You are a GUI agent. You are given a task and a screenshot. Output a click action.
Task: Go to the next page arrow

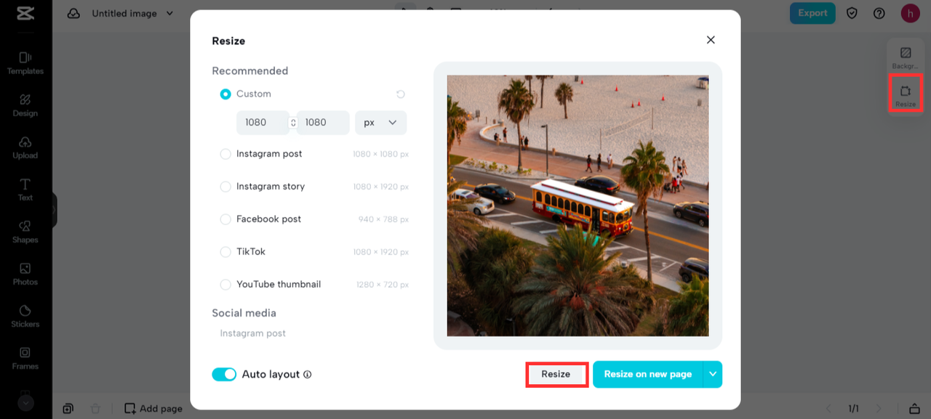click(879, 409)
